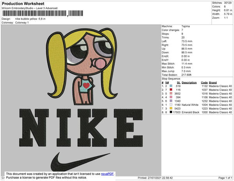Viewport: 234px width, 181px height.
Task: Click the Stitches value '30129'
Action: click(228, 3)
